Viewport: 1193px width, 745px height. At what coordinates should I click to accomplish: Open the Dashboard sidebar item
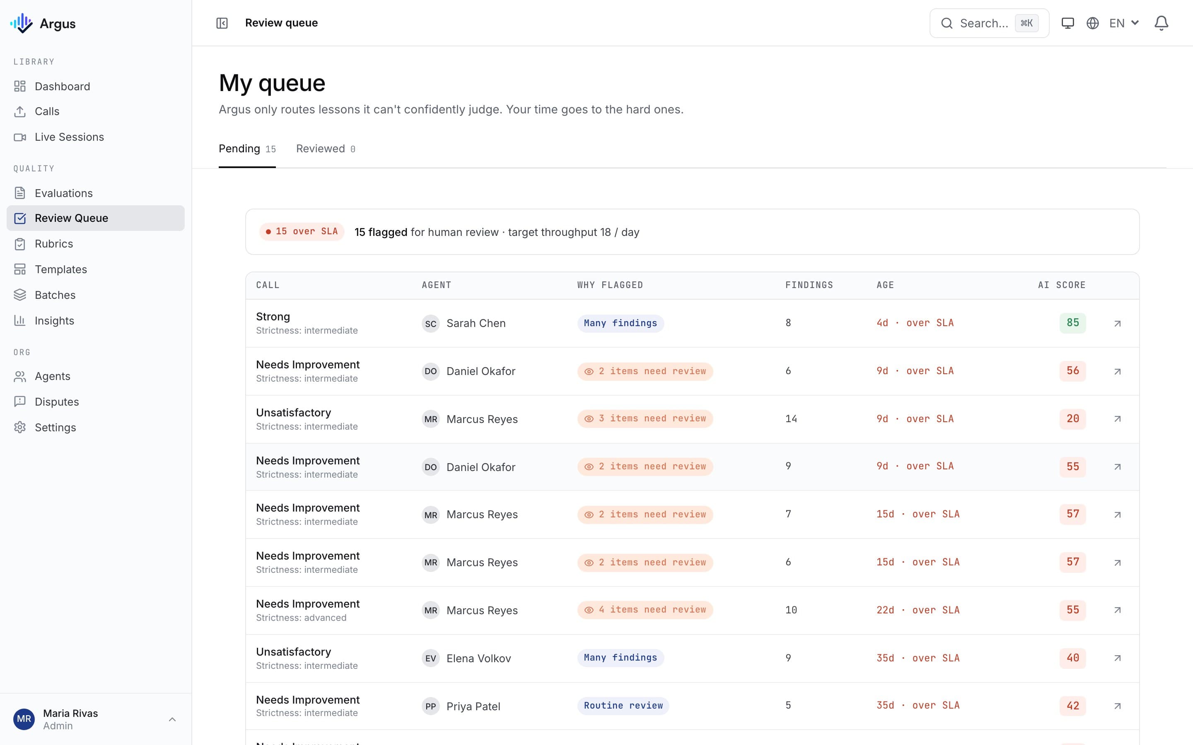[96, 86]
